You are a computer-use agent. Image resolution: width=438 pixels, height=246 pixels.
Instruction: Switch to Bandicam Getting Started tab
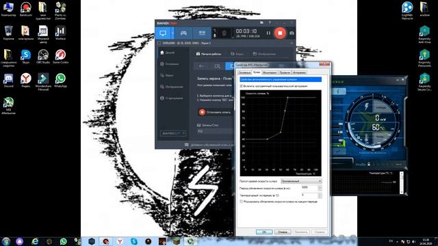(208, 54)
